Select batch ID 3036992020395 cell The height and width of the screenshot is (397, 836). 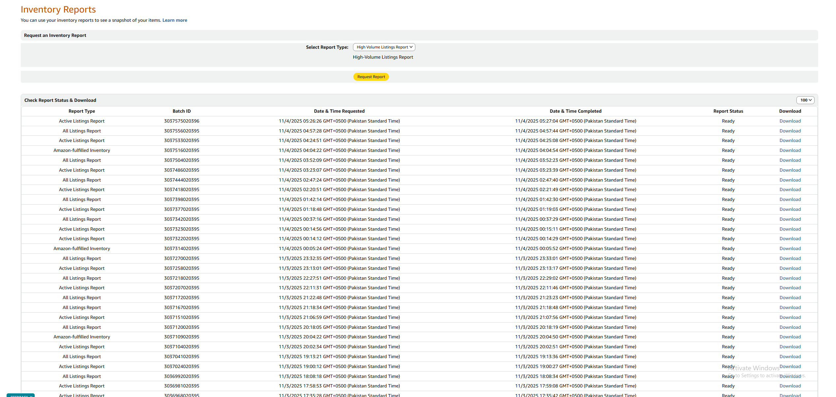(x=182, y=376)
